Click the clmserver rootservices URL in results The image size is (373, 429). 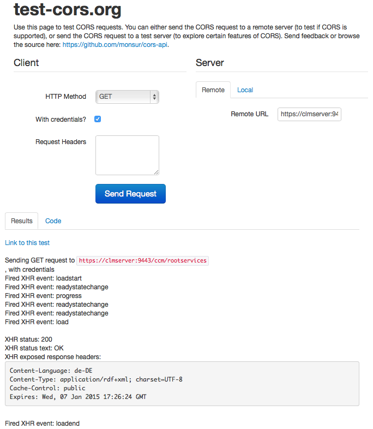(x=143, y=261)
